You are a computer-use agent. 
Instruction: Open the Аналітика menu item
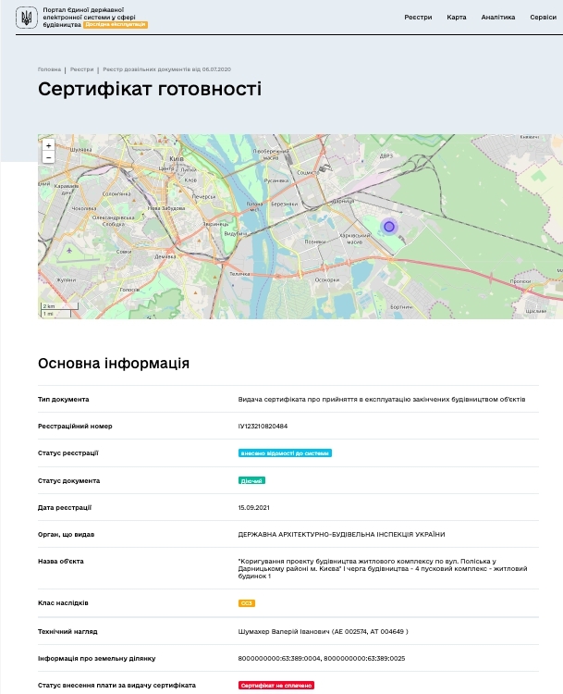pyautogui.click(x=498, y=18)
